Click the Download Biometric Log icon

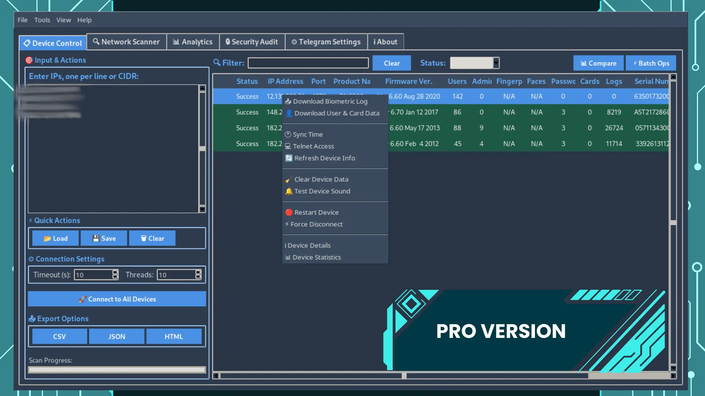coord(288,101)
